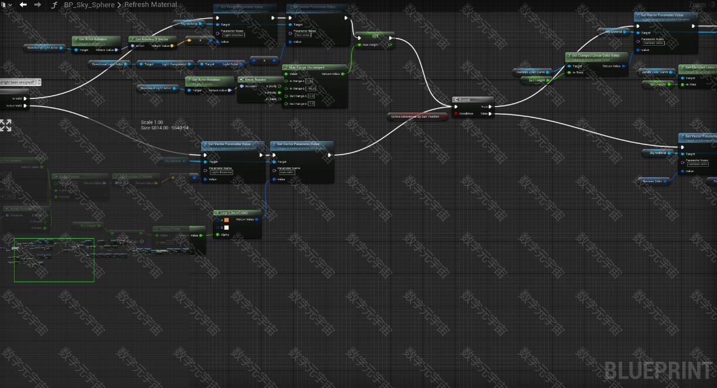The image size is (717, 388).
Task: Go forward with the right arrow
Action: tap(38, 5)
